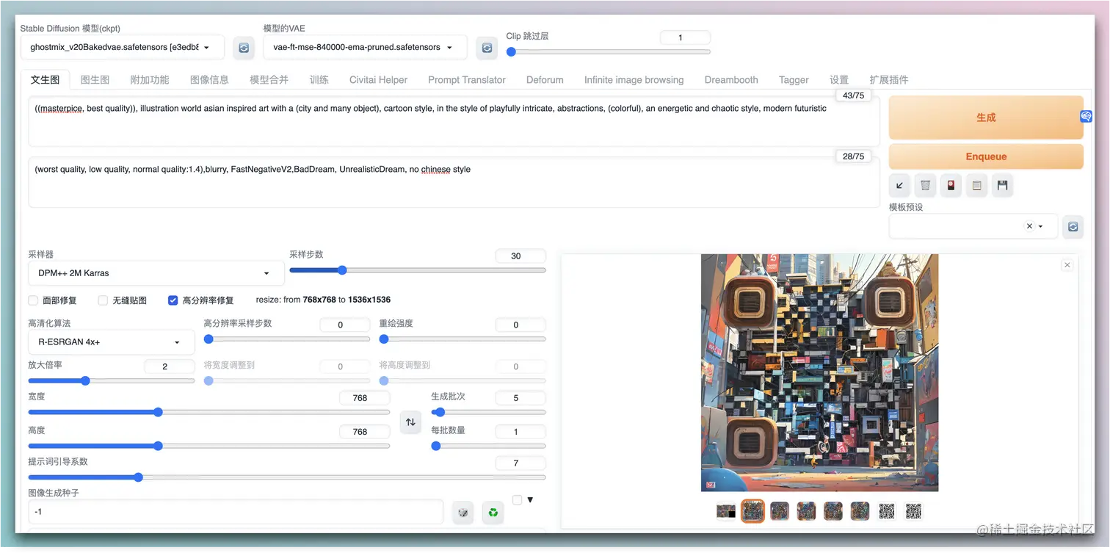Expand the R-ESRGAN 4x+ upscaler dropdown

(110, 342)
